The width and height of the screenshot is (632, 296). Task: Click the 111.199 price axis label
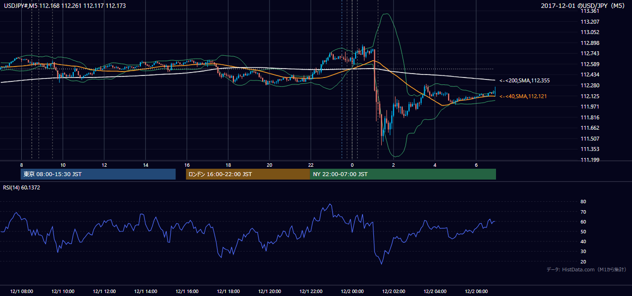pos(589,160)
